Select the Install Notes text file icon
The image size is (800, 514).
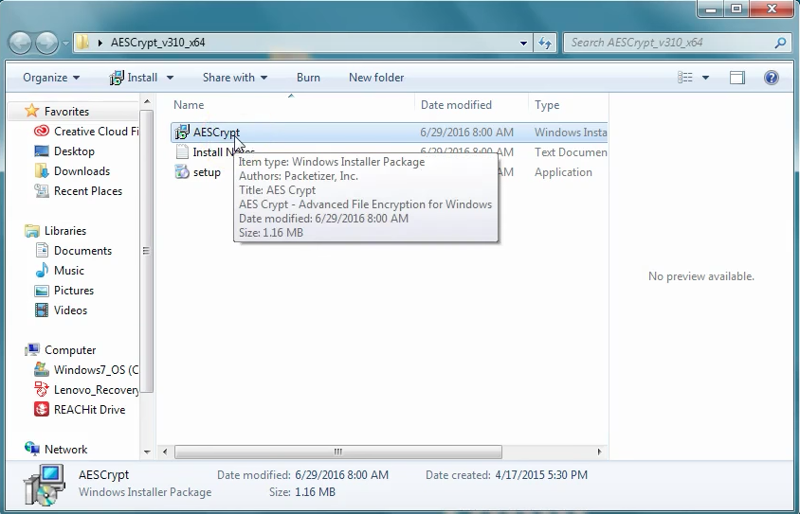coord(182,151)
